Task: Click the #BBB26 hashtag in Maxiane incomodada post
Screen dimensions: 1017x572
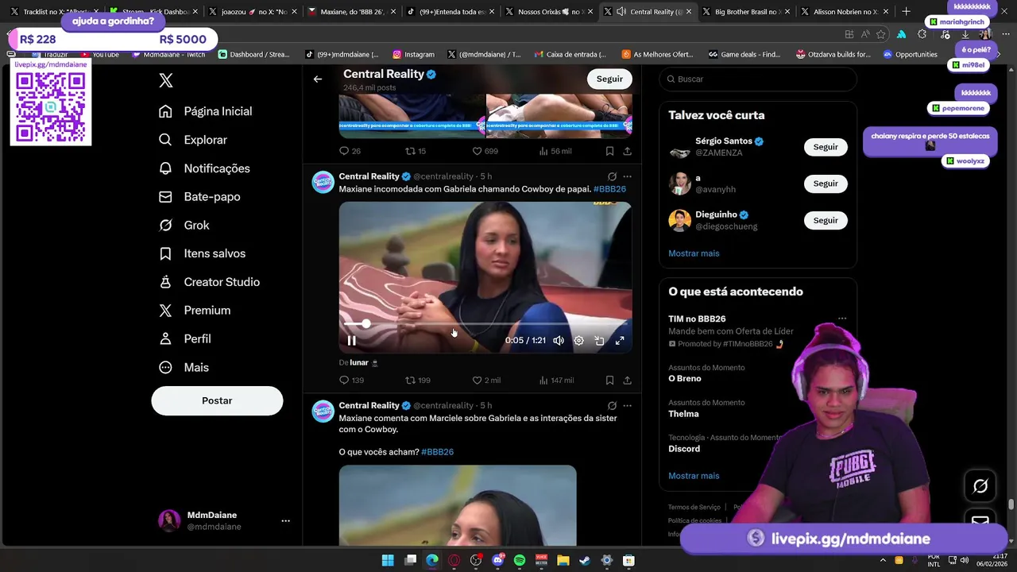Action: click(609, 189)
